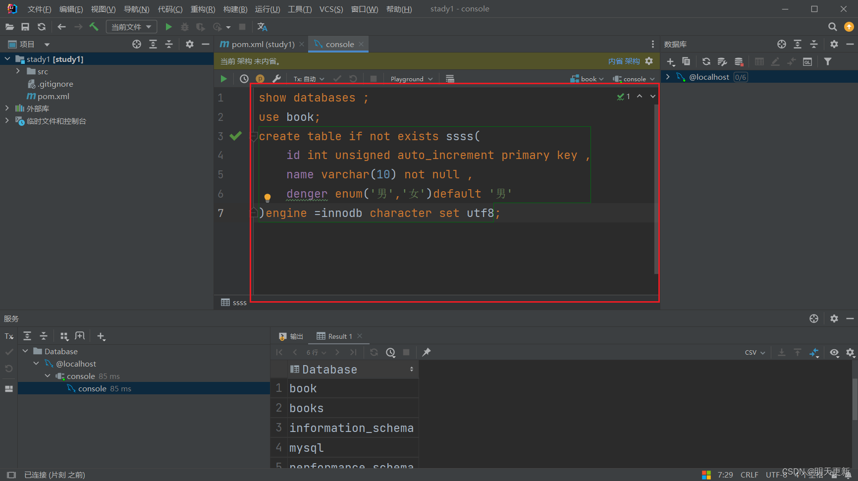This screenshot has width=858, height=481.
Task: Open project folder icon in main toolbar
Action: [9, 27]
